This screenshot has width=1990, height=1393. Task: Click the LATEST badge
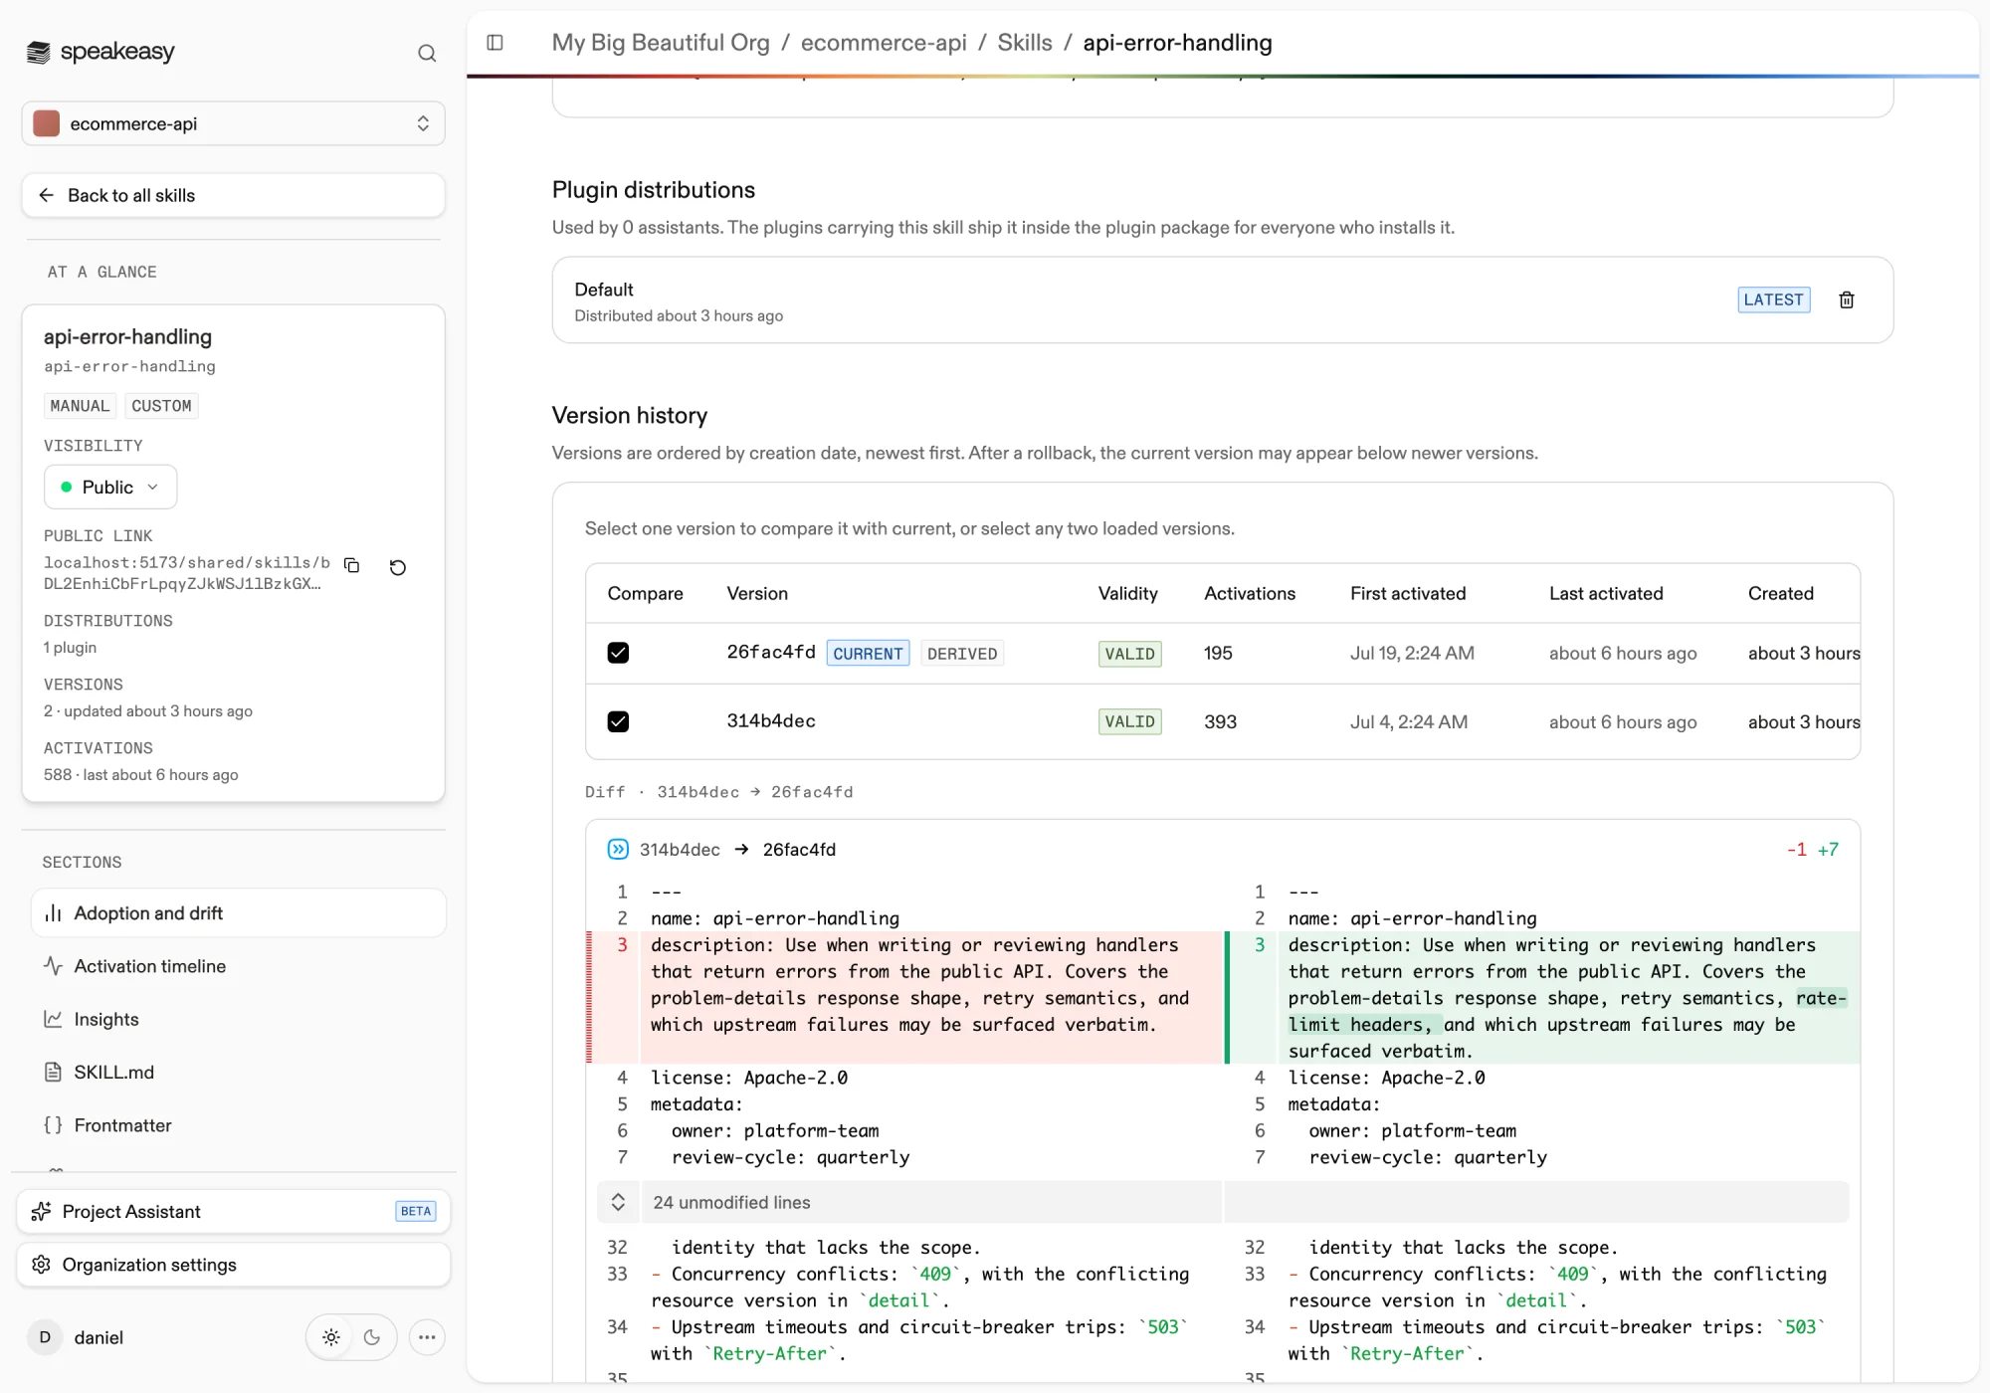1773,299
